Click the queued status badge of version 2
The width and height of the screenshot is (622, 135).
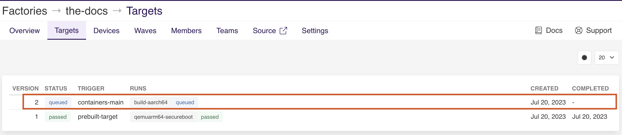58,102
